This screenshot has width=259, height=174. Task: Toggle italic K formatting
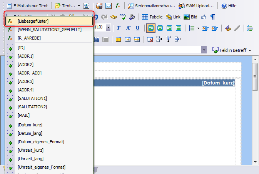tap(128, 28)
